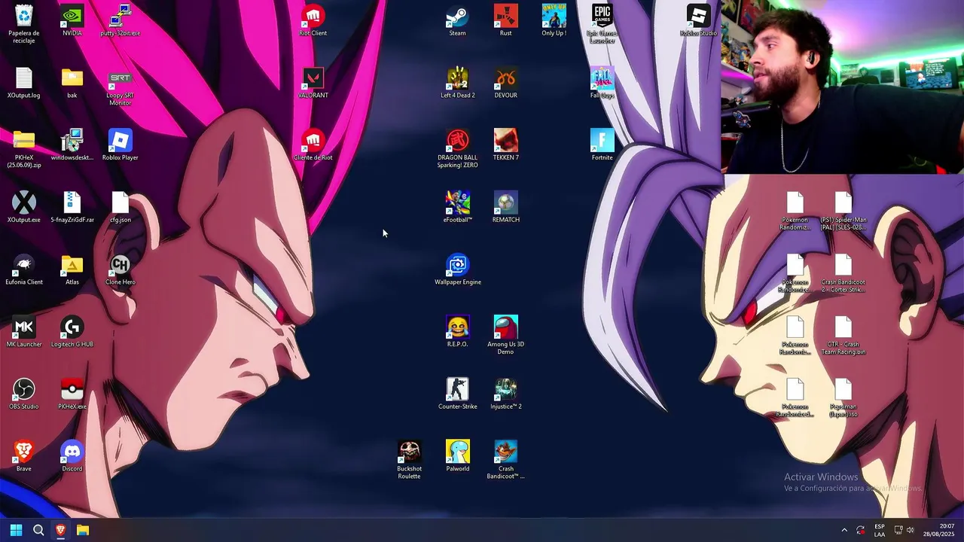964x542 pixels.
Task: Select the VALORANT shortcut
Action: pyautogui.click(x=313, y=83)
